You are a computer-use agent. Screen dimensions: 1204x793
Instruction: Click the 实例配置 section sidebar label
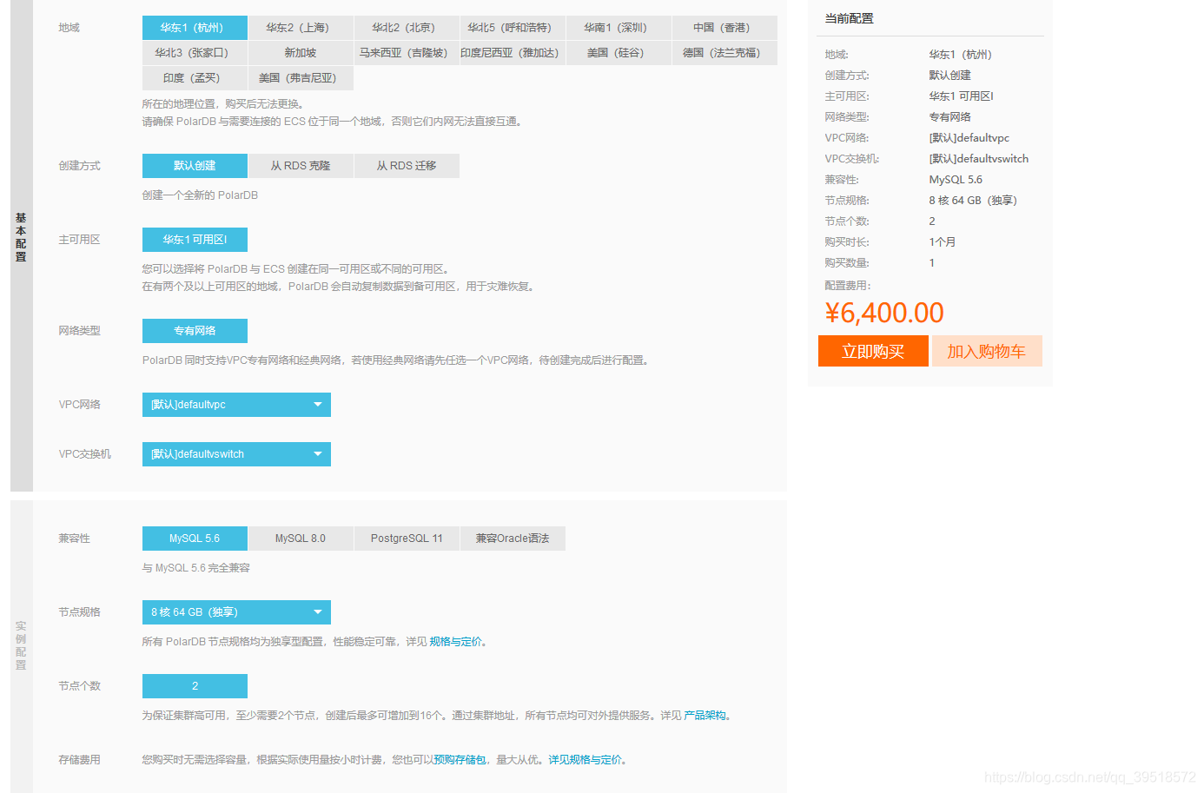21,645
